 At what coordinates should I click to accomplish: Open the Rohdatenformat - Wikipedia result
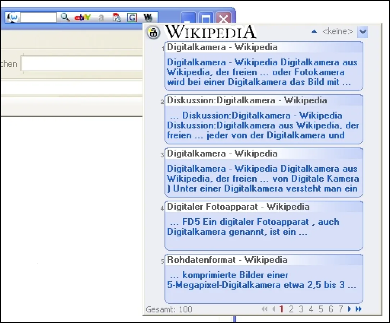[x=227, y=260]
